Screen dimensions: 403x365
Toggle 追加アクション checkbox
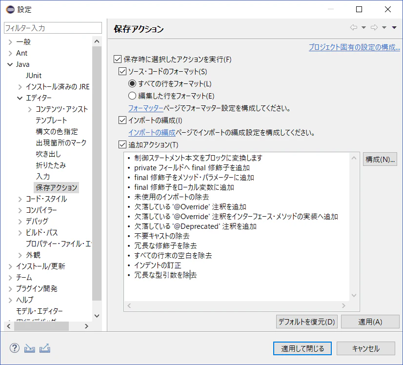122,145
